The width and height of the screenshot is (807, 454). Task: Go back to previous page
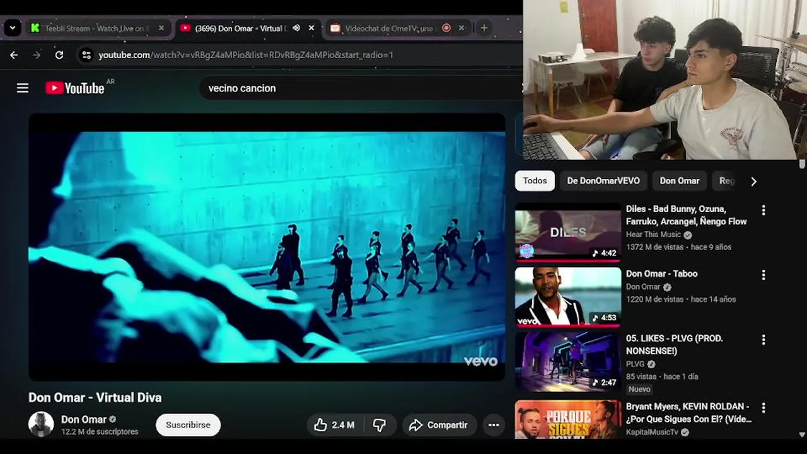[14, 55]
